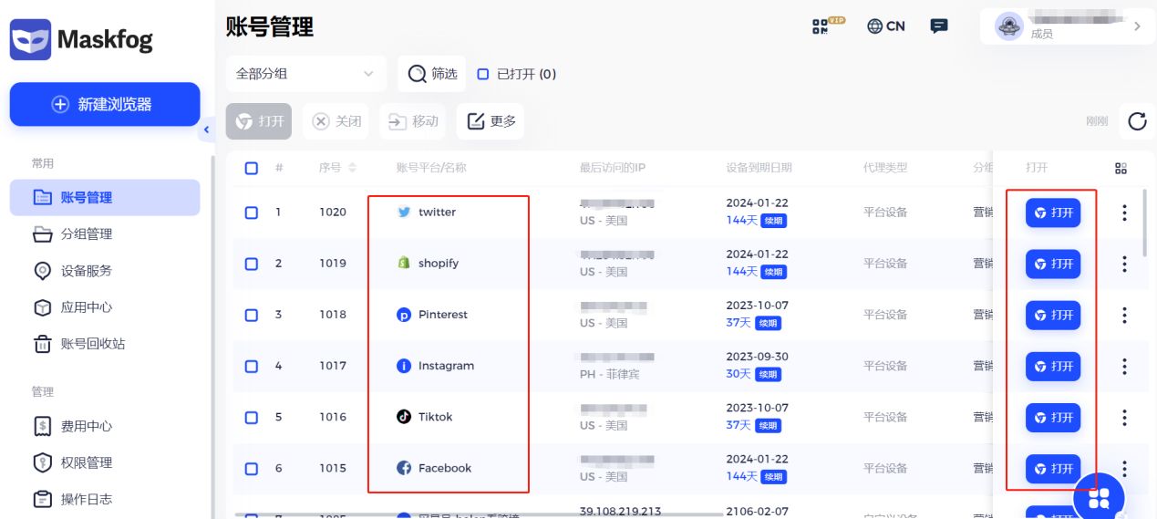Click the floating blue apps button

point(1099,497)
